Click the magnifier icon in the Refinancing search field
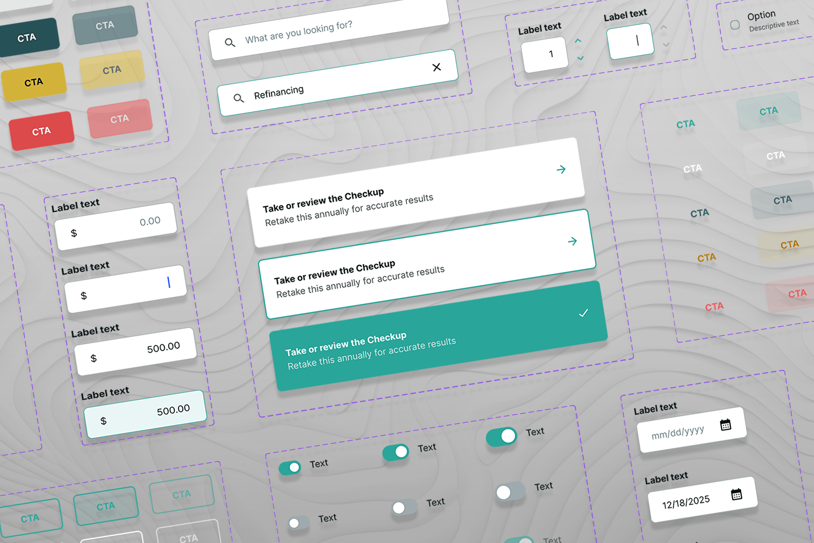 (238, 98)
